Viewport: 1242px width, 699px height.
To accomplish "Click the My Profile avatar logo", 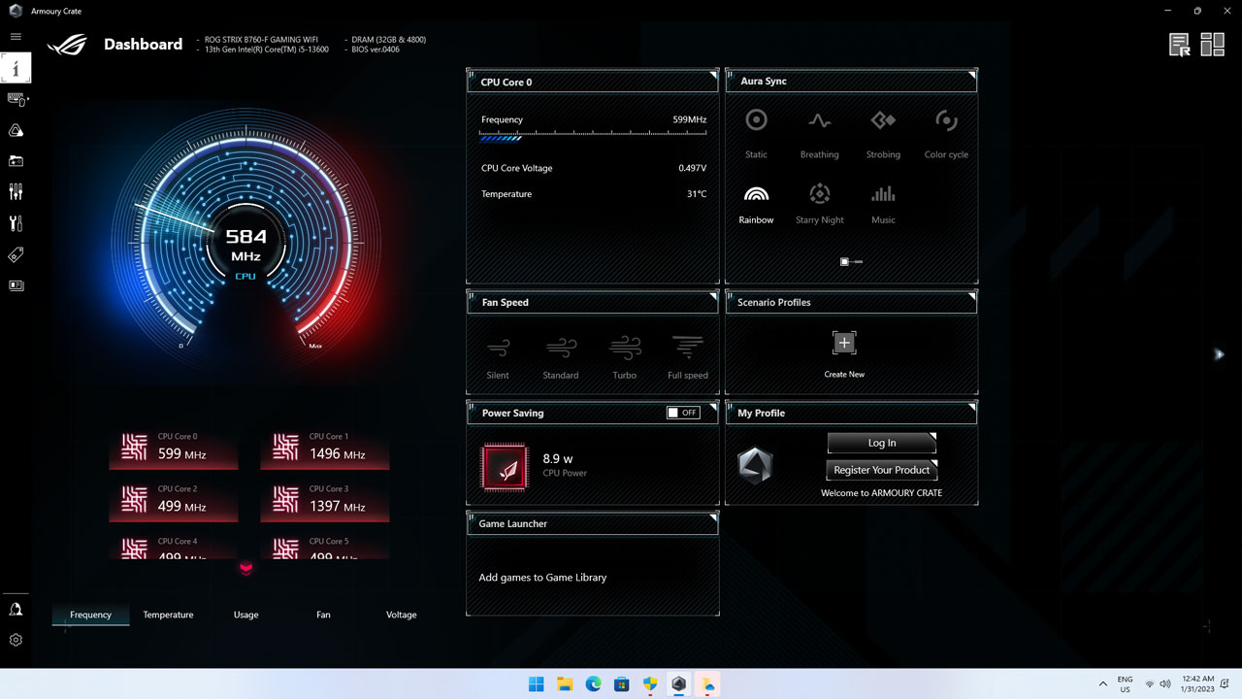I will pyautogui.click(x=755, y=466).
